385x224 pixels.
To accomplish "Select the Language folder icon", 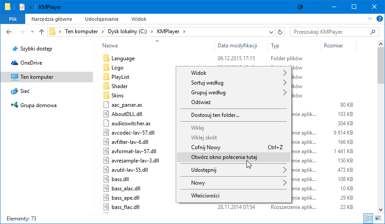I will coord(106,58).
